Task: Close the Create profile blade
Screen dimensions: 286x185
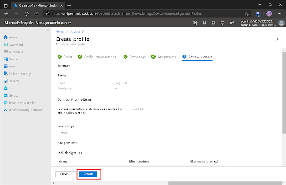Action: 278,39
